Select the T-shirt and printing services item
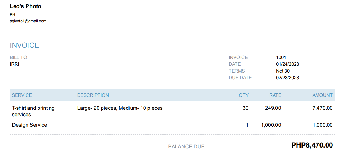The image size is (344, 160). point(33,111)
